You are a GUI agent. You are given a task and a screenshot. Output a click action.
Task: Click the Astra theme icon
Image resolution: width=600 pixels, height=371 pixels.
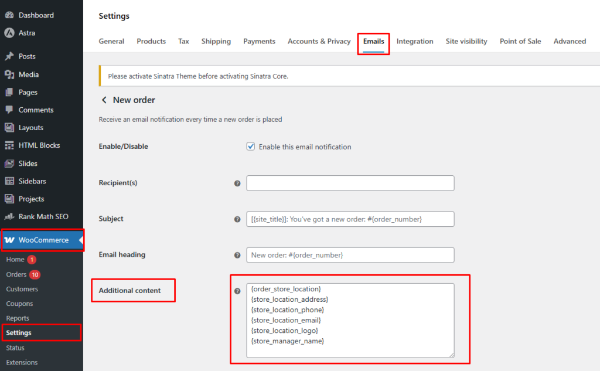(x=9, y=33)
